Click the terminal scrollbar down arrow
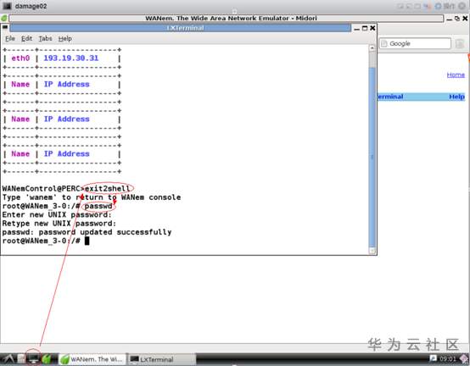The height and width of the screenshot is (366, 470). [x=372, y=251]
